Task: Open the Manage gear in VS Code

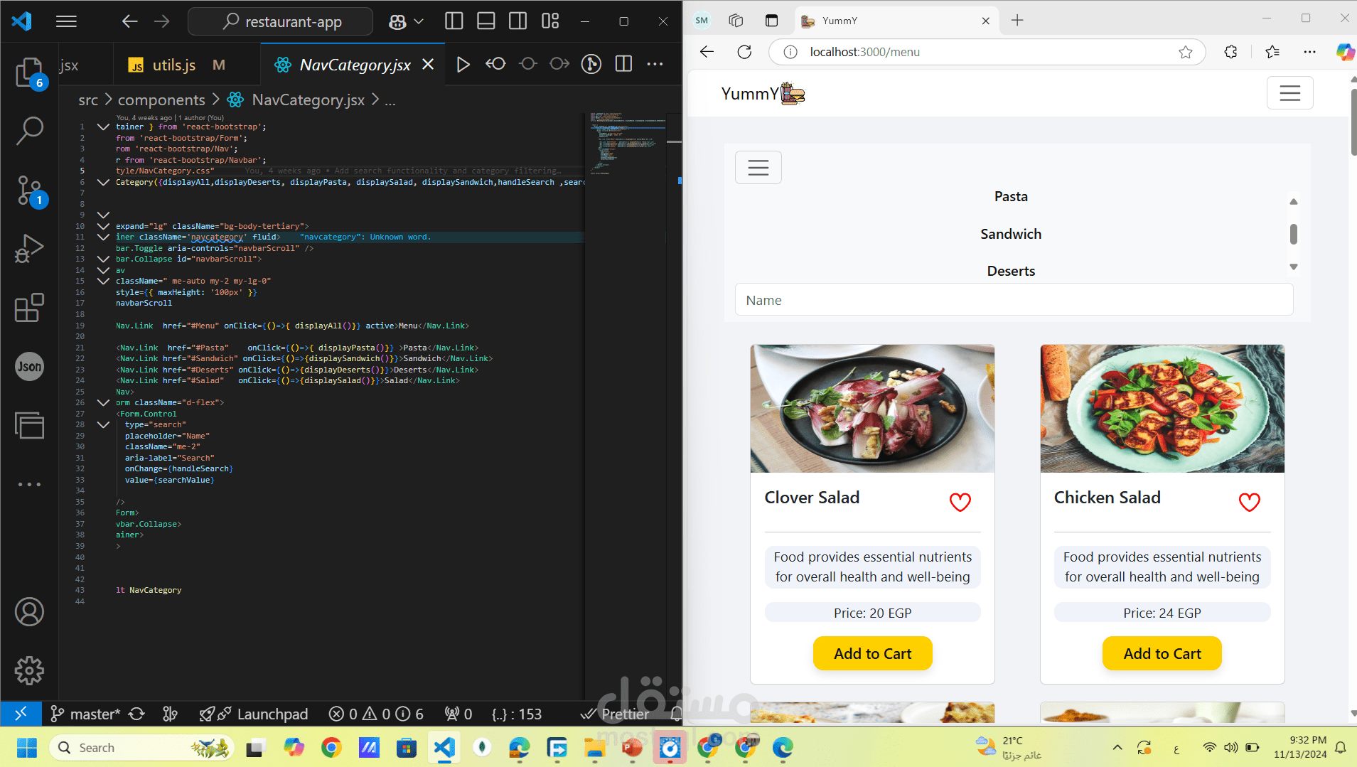Action: 29,670
